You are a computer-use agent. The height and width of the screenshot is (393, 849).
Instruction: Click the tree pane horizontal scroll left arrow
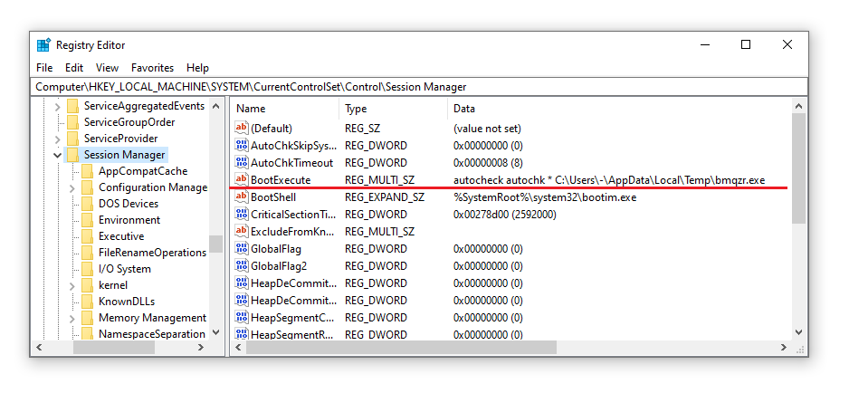(39, 347)
